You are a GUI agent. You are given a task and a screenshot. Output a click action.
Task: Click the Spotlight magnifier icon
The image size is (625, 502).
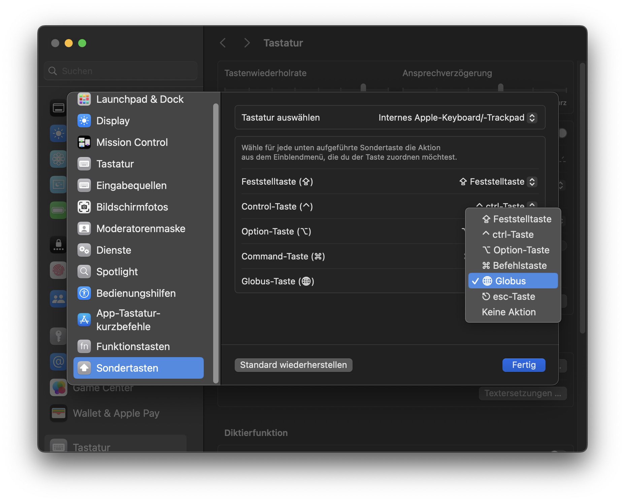click(x=84, y=272)
